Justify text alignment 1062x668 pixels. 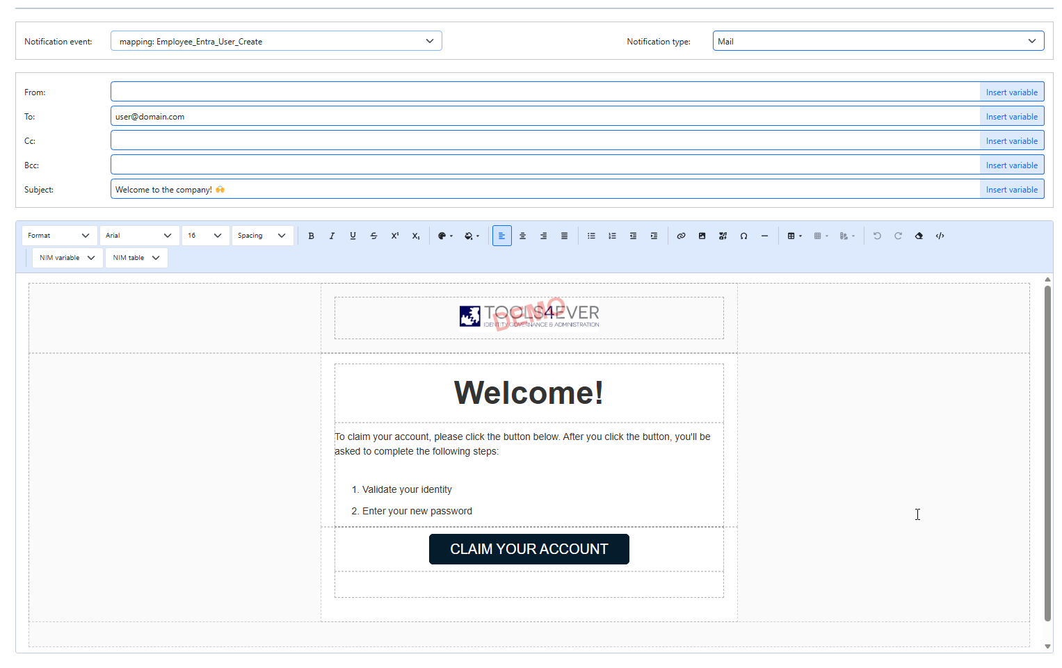click(x=564, y=236)
